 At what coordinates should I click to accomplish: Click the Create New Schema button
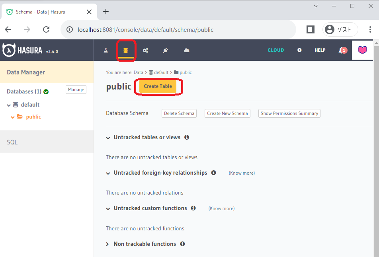(227, 113)
